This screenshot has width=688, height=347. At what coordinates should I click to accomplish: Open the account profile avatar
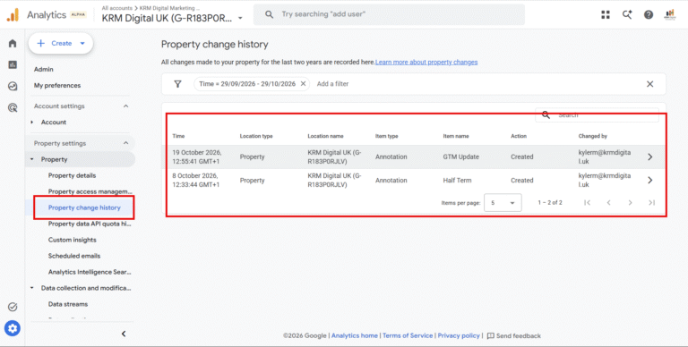point(669,14)
